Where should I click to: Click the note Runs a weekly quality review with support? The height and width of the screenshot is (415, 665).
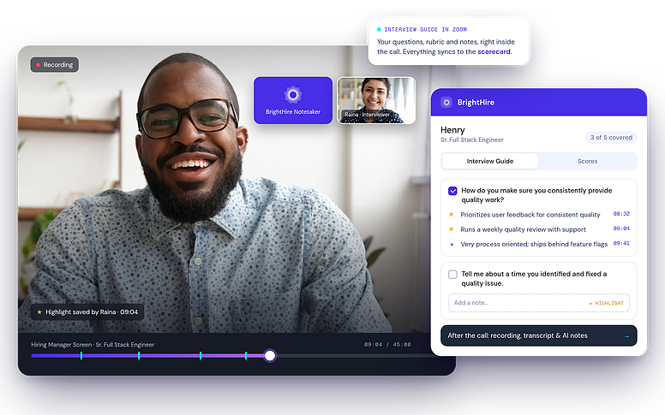(x=523, y=229)
